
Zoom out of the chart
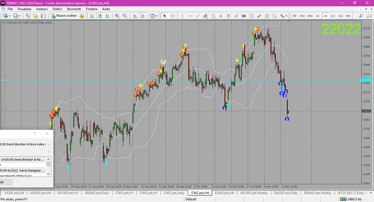tap(125, 16)
